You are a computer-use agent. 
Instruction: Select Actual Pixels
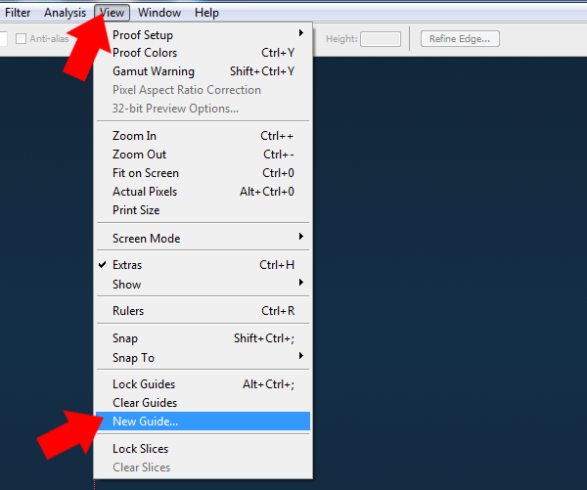coord(203,192)
